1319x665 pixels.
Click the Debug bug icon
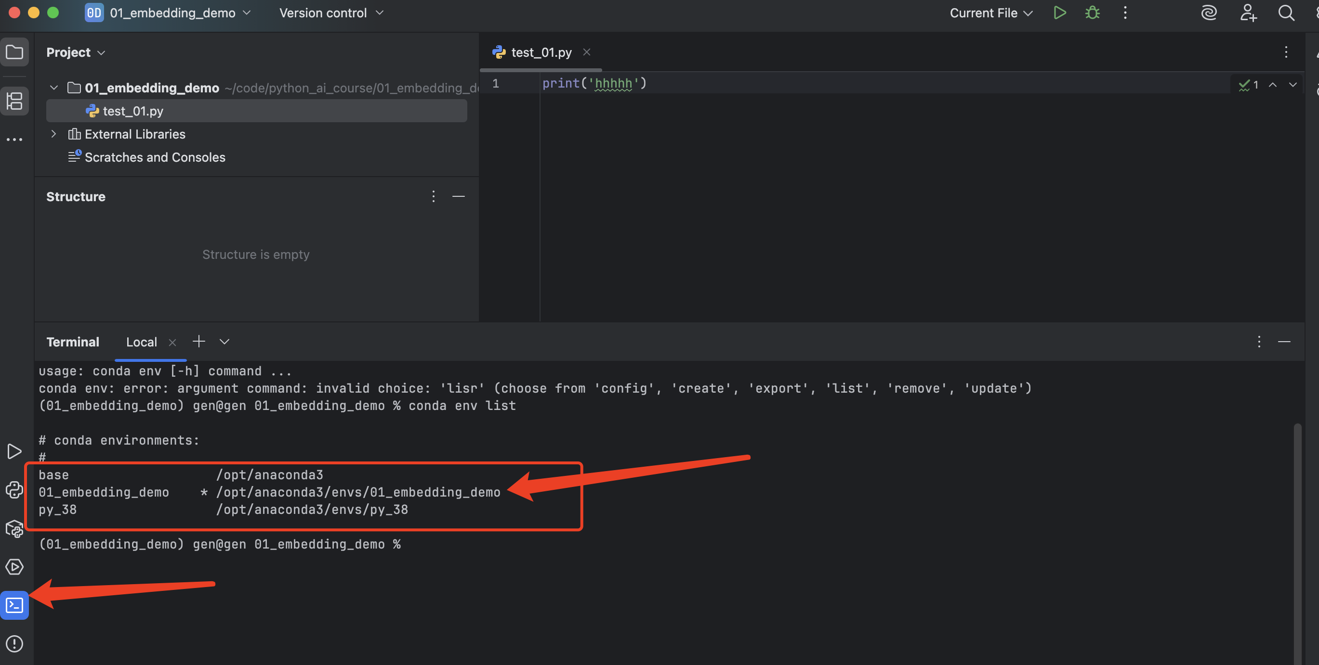tap(1092, 13)
